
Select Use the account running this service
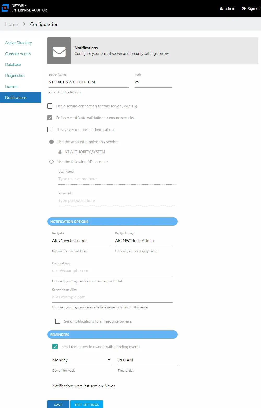coord(51,142)
